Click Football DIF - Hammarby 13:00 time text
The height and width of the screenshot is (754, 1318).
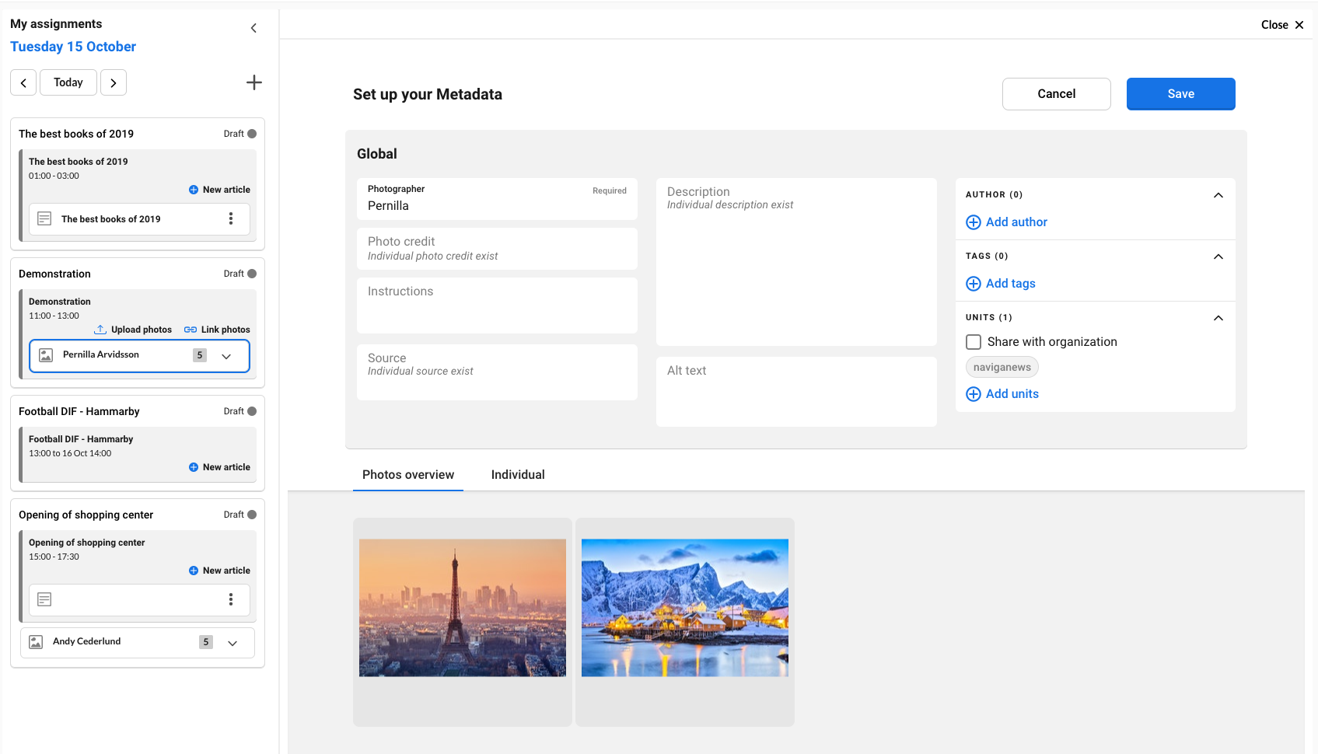point(70,453)
